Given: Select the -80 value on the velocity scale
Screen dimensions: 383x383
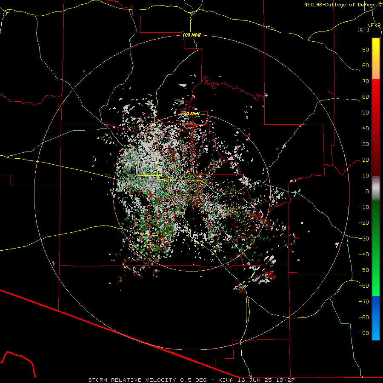Looking at the screenshot, I should tap(364, 317).
